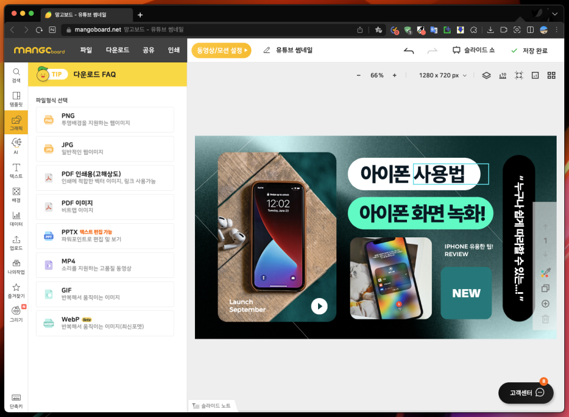Open the layers panel icon

click(x=487, y=75)
